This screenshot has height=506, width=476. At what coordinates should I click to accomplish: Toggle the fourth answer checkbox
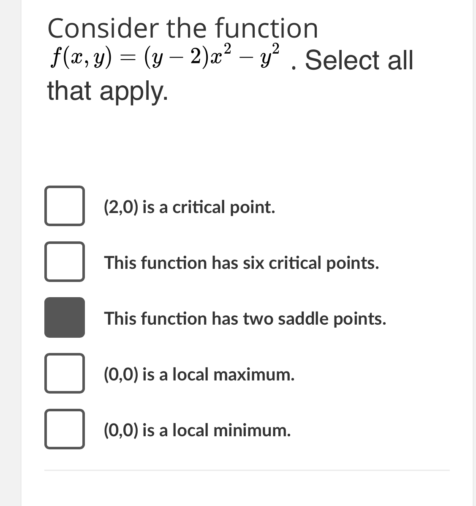(x=64, y=374)
